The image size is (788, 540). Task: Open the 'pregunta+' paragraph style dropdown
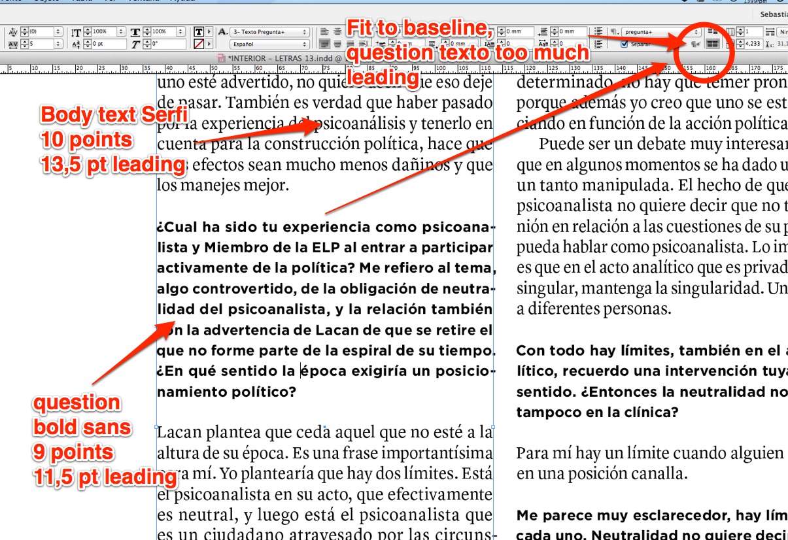coord(662,32)
